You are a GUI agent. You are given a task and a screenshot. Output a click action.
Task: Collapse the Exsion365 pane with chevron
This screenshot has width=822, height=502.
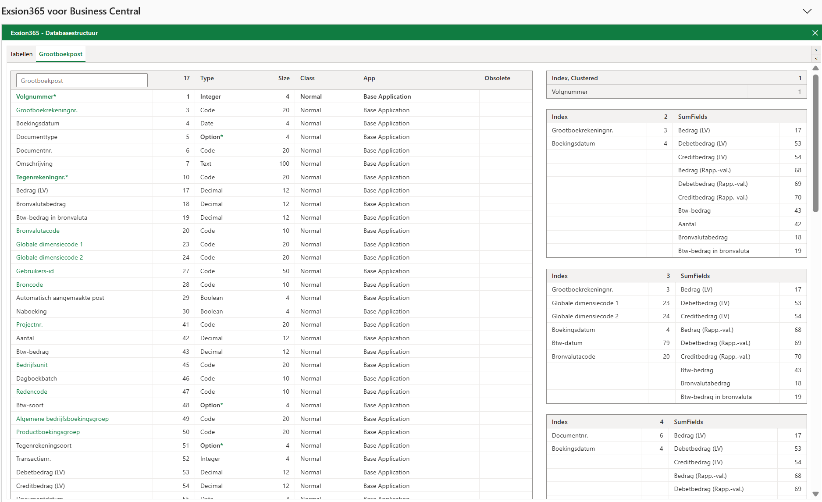pyautogui.click(x=807, y=11)
